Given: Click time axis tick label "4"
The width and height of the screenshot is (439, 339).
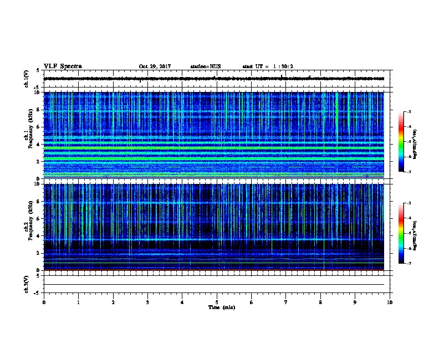Looking at the screenshot, I should click(x=182, y=302).
